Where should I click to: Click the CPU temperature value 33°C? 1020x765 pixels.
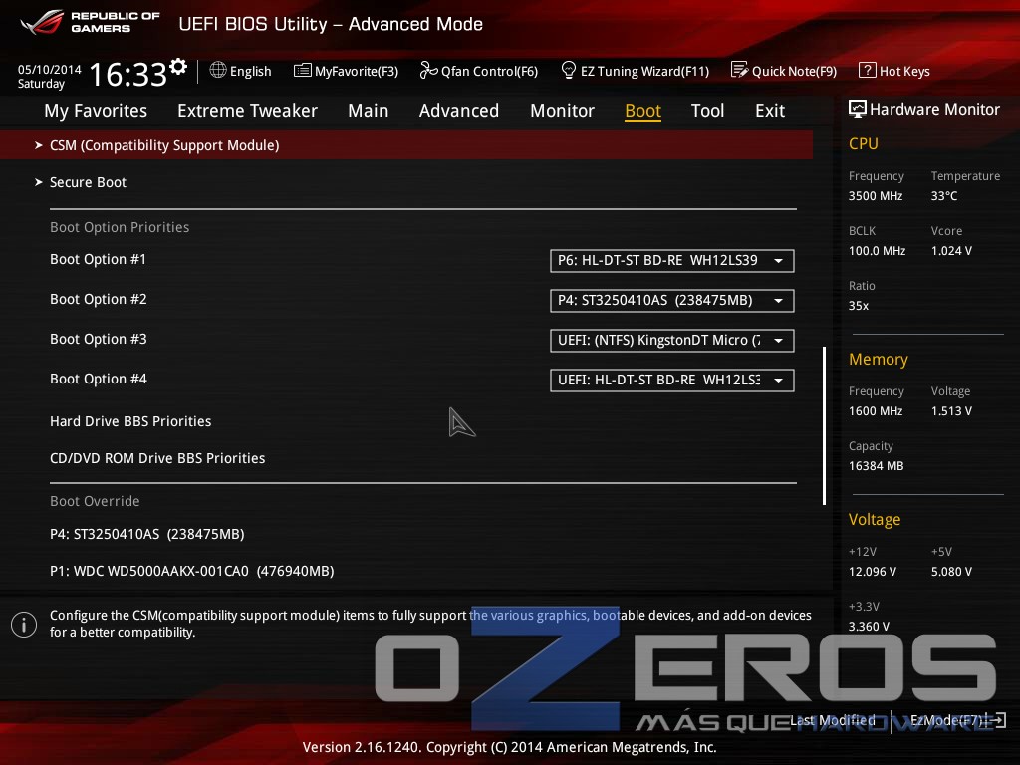pos(944,196)
